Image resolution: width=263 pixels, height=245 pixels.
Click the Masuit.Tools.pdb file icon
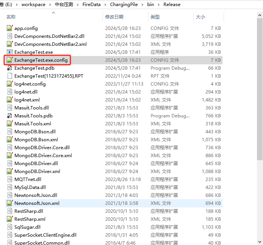coord(10,115)
